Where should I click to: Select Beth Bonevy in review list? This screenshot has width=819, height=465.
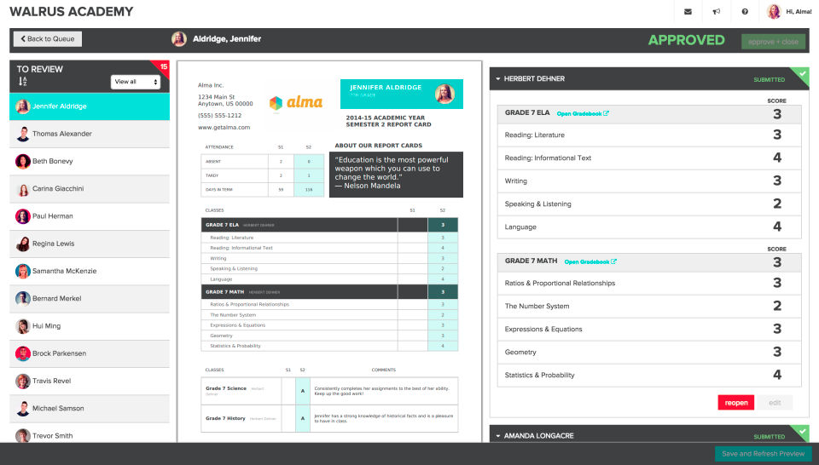click(x=90, y=161)
